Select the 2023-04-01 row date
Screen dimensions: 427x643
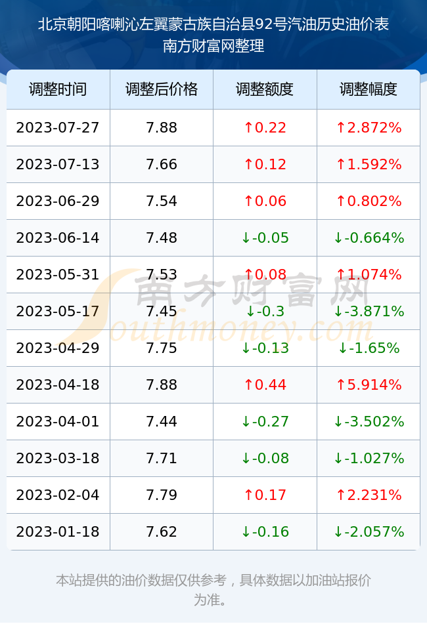(58, 421)
